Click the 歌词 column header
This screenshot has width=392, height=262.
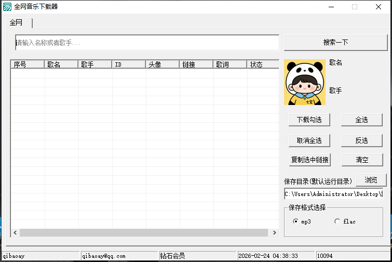point(230,64)
